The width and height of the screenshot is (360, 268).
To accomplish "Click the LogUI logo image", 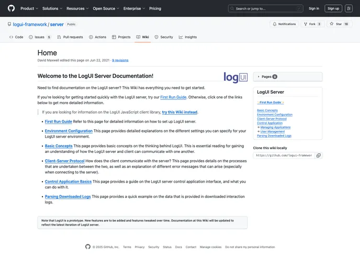I will pos(235,77).
